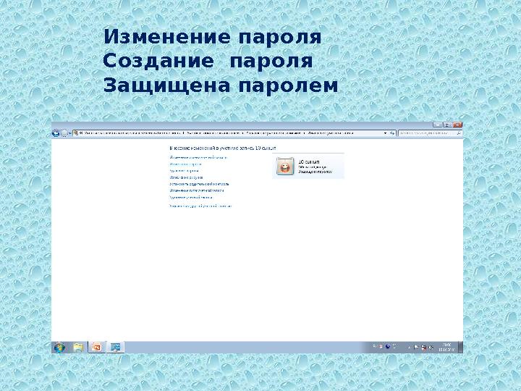521x391 pixels.
Task: Click the 'Защищена паролем' status text
Action: tap(315, 172)
